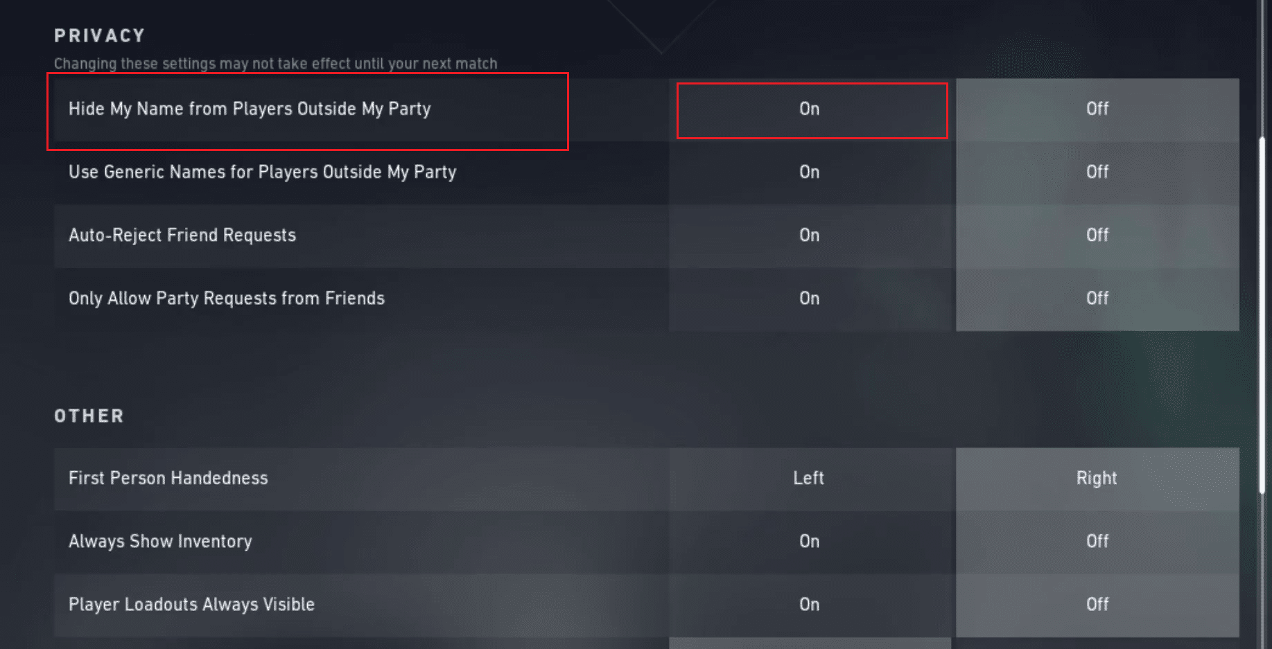Choose Left for First Person Handedness

click(x=808, y=479)
